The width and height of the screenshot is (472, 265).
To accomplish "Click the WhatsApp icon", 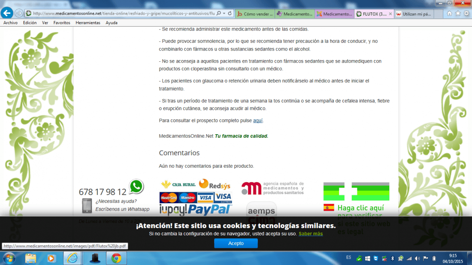I will 136,187.
